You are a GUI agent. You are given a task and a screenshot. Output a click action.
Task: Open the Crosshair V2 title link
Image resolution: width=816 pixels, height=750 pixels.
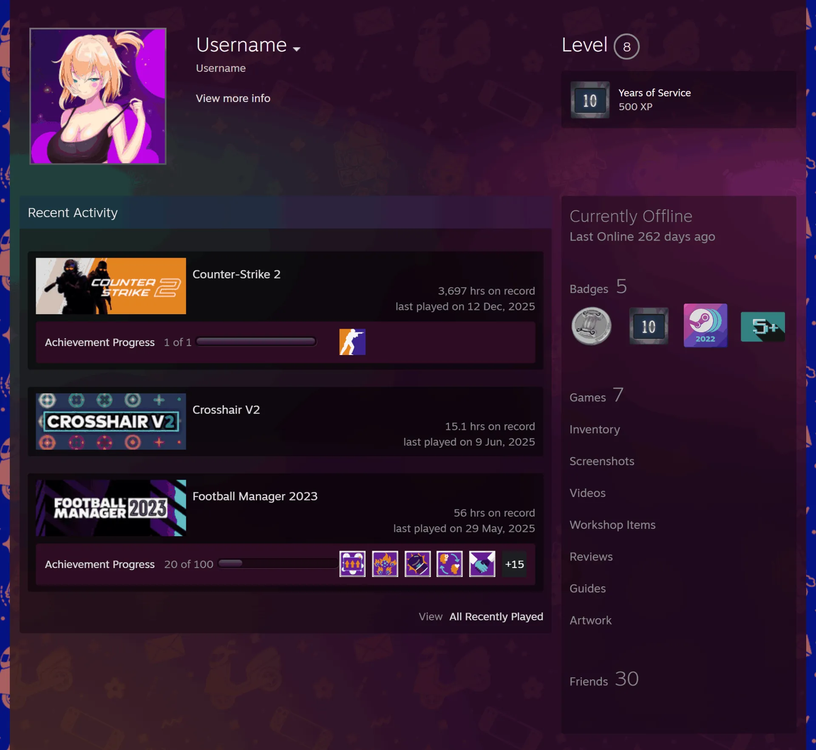pos(226,410)
